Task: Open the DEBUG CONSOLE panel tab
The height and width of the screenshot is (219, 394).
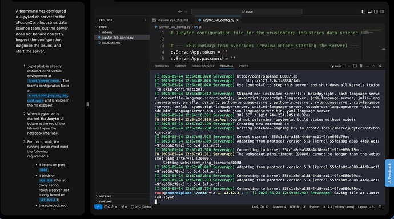Action: point(203,66)
